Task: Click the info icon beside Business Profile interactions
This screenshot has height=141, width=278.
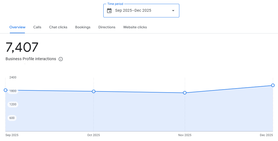Action: point(61,59)
